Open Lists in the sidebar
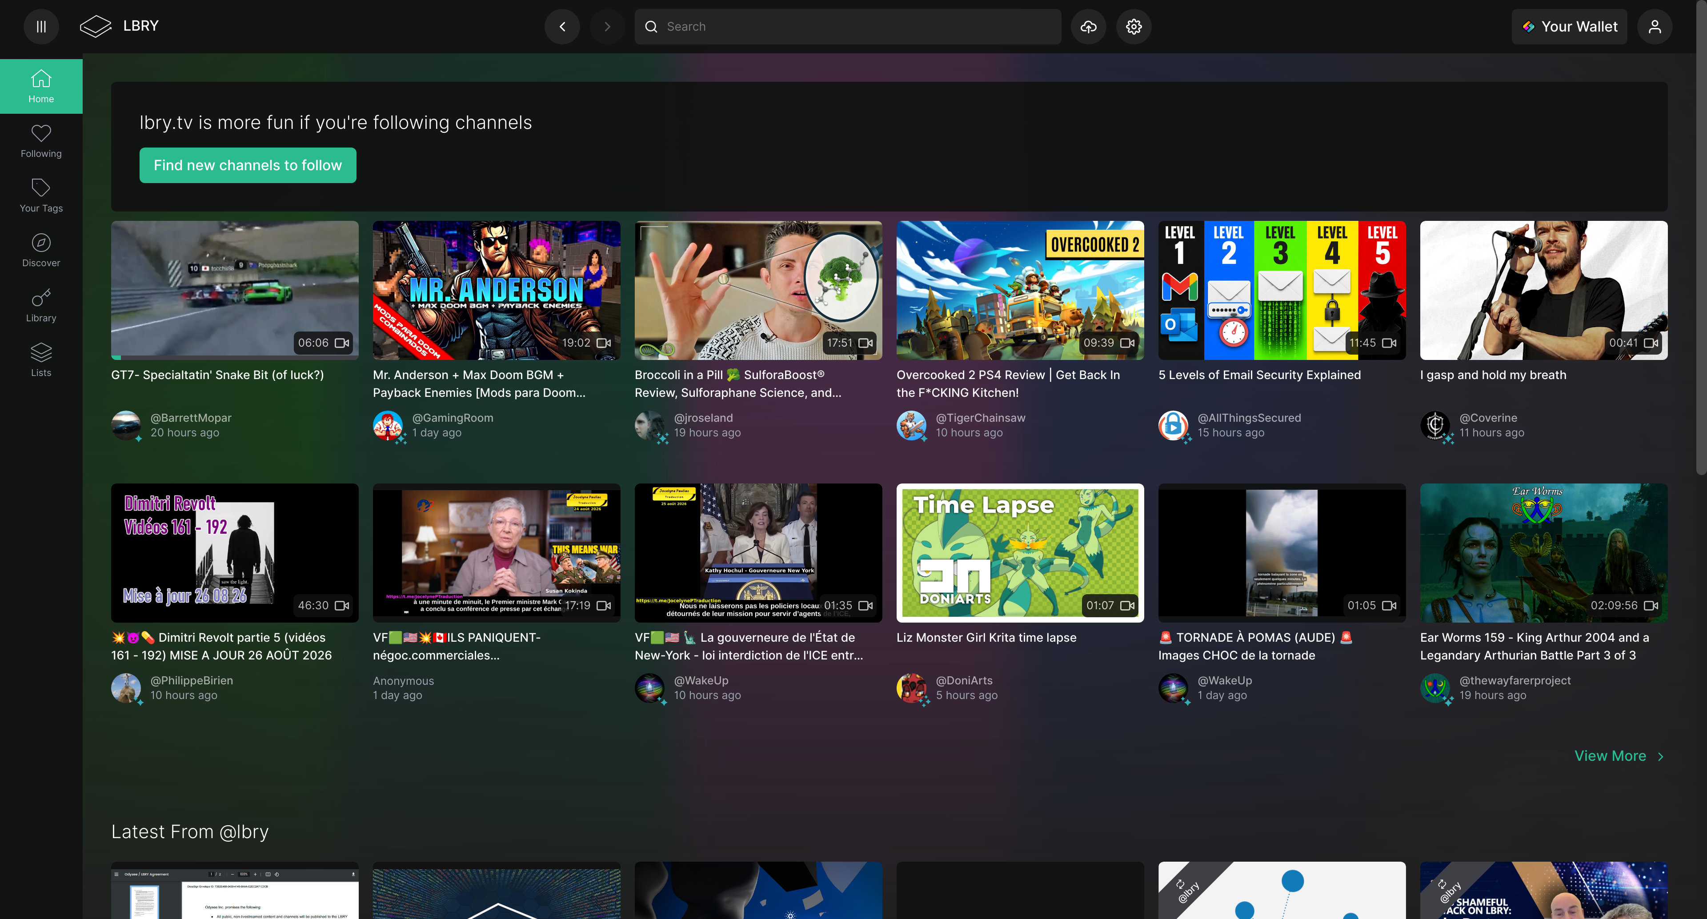This screenshot has width=1707, height=919. click(x=41, y=360)
